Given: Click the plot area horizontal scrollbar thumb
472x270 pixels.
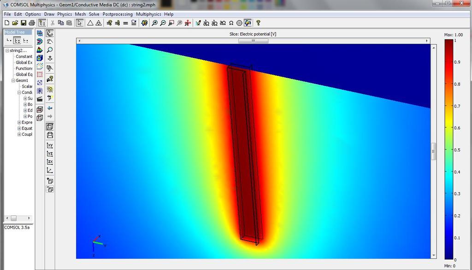Looking at the screenshot, I should coord(253,41).
